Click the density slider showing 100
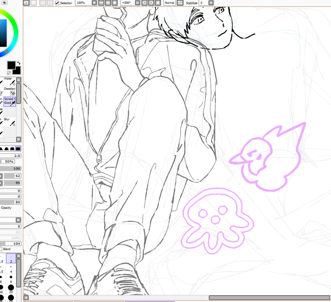Viewport: 331px width, 302px height. pos(10,169)
